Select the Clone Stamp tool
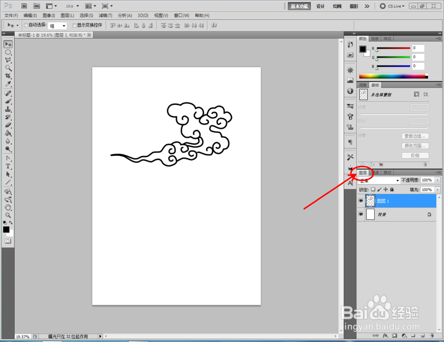Viewport: 444px width, 342px height. [x=8, y=109]
